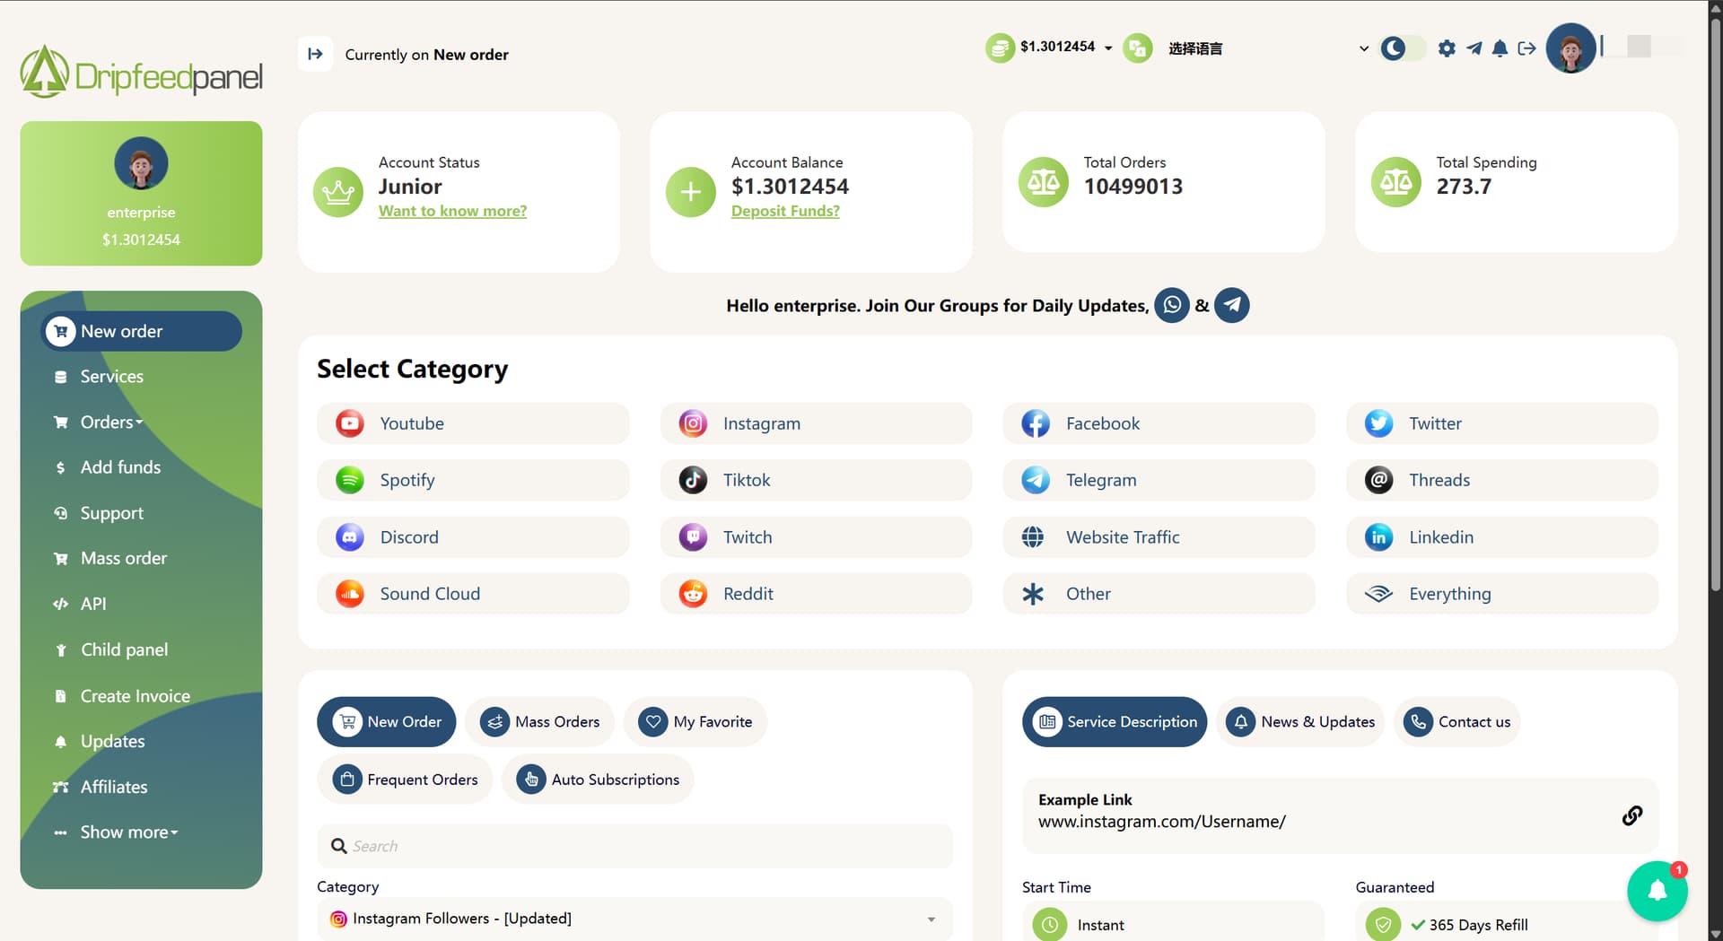The height and width of the screenshot is (941, 1723).
Task: Choose the Other asterisk category
Action: tap(1159, 594)
